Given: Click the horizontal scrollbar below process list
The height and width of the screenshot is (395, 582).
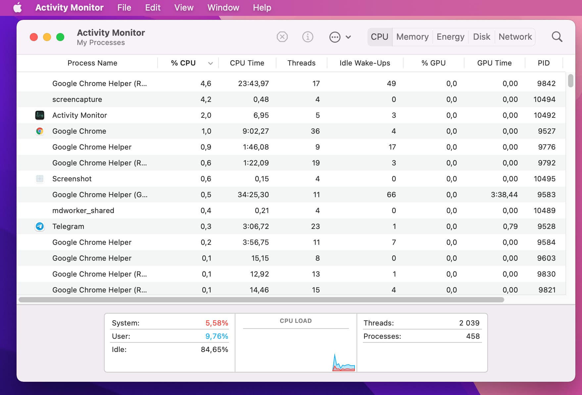Looking at the screenshot, I should (261, 300).
